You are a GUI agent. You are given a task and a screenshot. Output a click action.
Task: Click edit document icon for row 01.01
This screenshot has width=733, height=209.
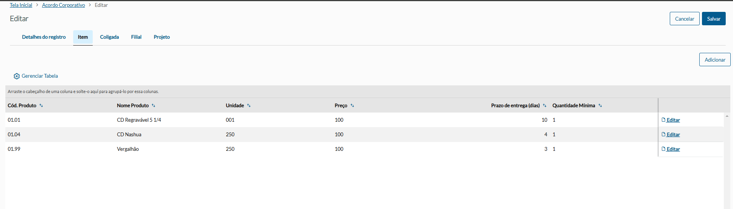(664, 120)
